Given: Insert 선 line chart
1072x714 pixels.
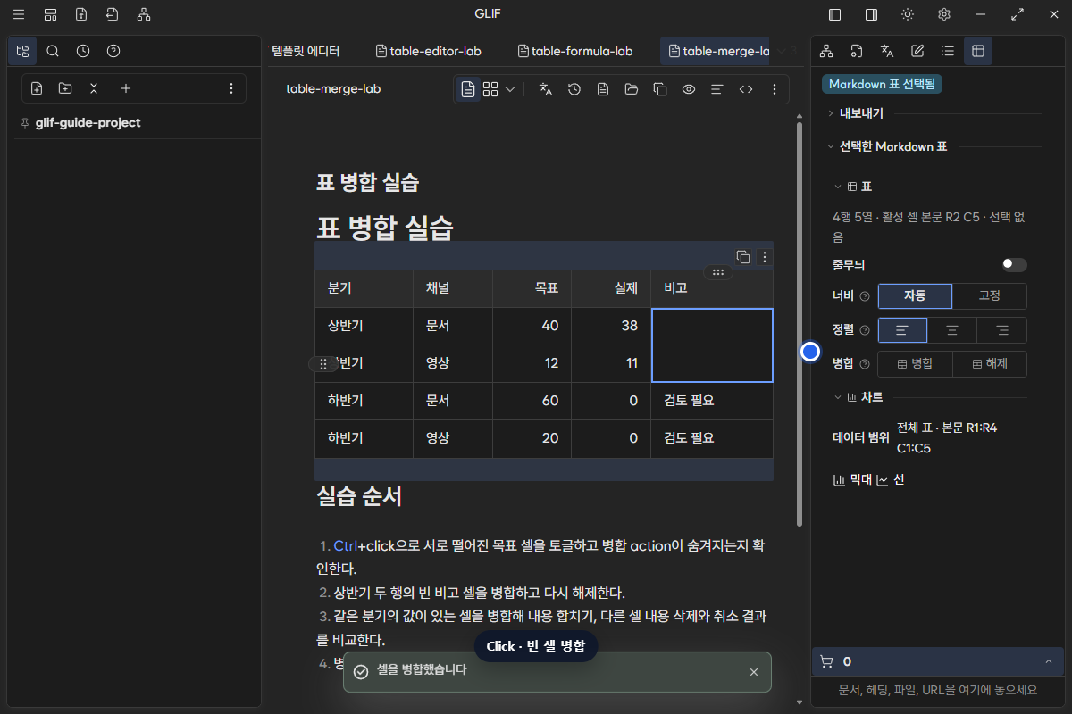Looking at the screenshot, I should point(891,479).
